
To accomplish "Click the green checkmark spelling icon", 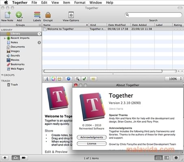I will click(84, 79).
